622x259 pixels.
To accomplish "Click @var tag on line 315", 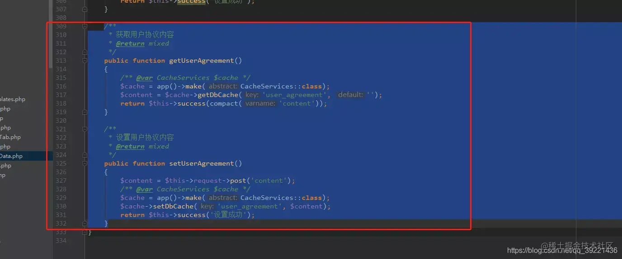I will [145, 78].
